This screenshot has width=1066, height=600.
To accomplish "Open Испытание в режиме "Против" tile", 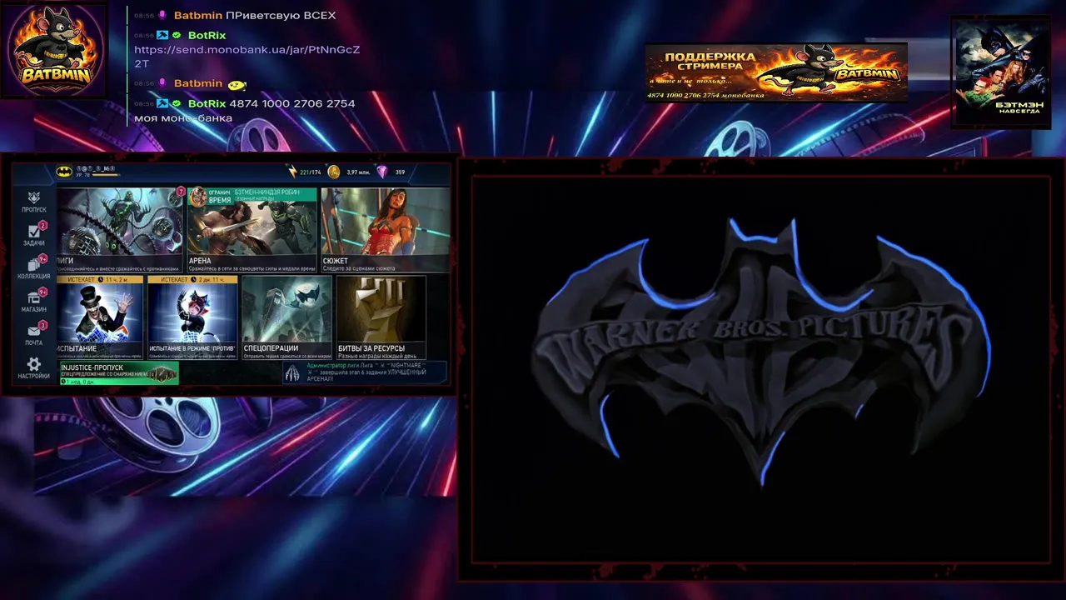I will point(192,317).
